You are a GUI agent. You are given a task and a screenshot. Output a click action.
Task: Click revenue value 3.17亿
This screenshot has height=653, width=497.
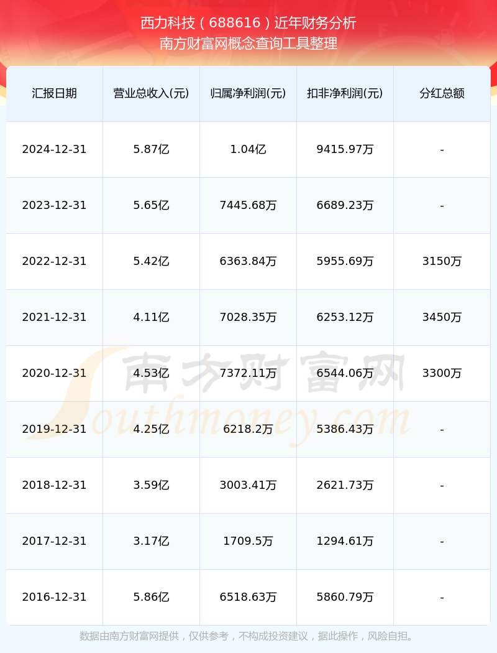(x=152, y=541)
